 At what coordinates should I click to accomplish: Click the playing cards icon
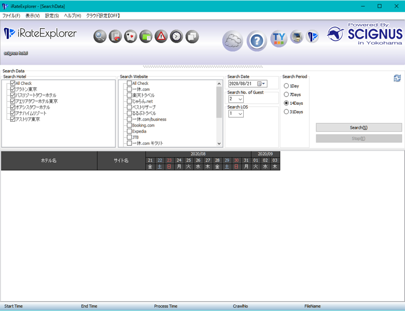click(130, 37)
